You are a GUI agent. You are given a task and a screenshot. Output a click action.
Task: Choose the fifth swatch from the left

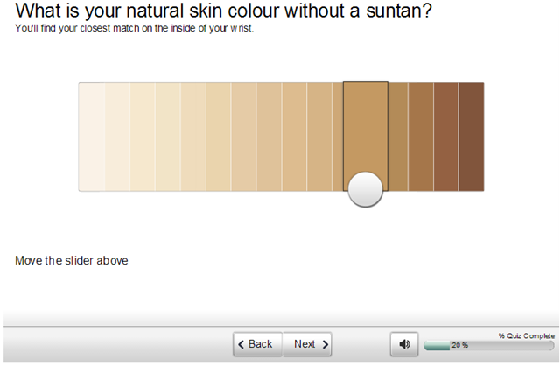tap(193, 137)
